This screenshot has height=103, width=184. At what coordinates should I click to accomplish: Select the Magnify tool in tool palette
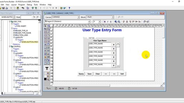tap(45, 29)
